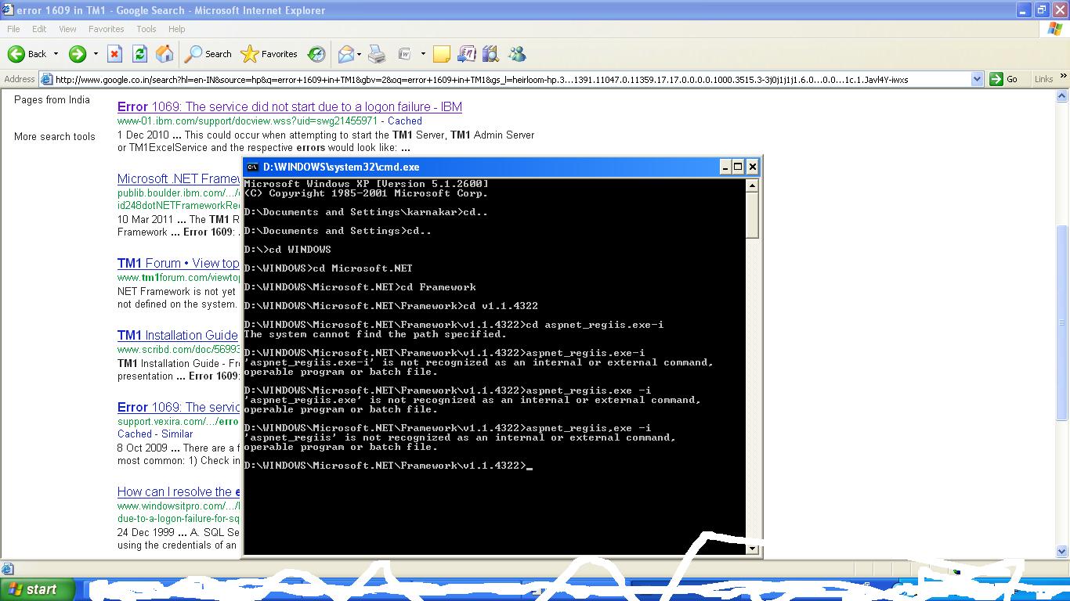Click cmd window scrollbar up arrow

[x=753, y=185]
